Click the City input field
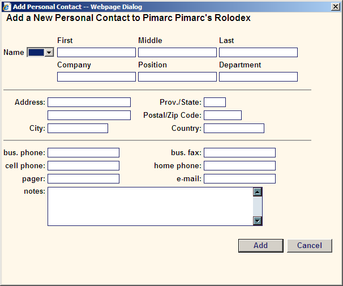 pos(78,128)
